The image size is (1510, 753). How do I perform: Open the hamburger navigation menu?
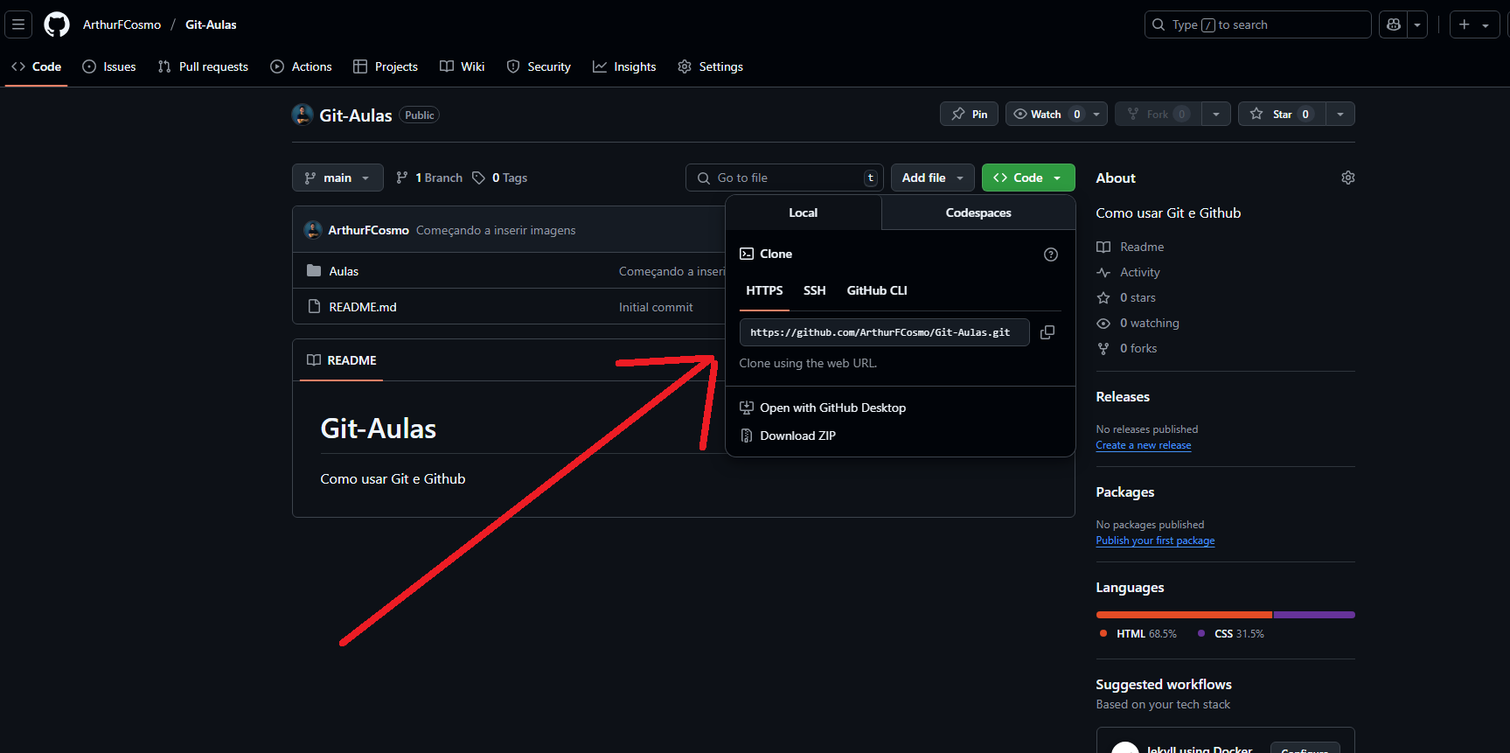click(18, 24)
